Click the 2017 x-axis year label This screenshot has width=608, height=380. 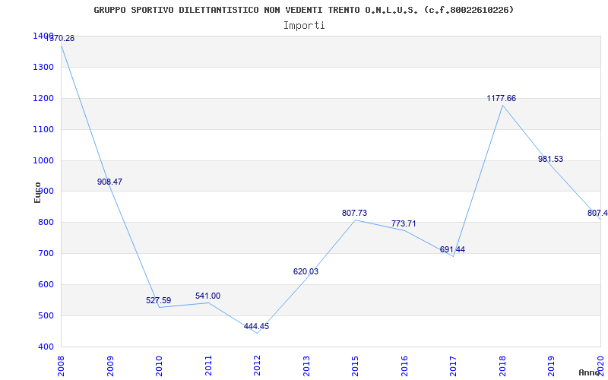pos(453,366)
